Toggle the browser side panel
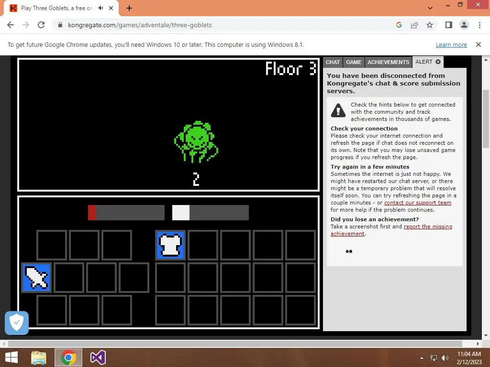The height and width of the screenshot is (367, 490). coord(449,25)
